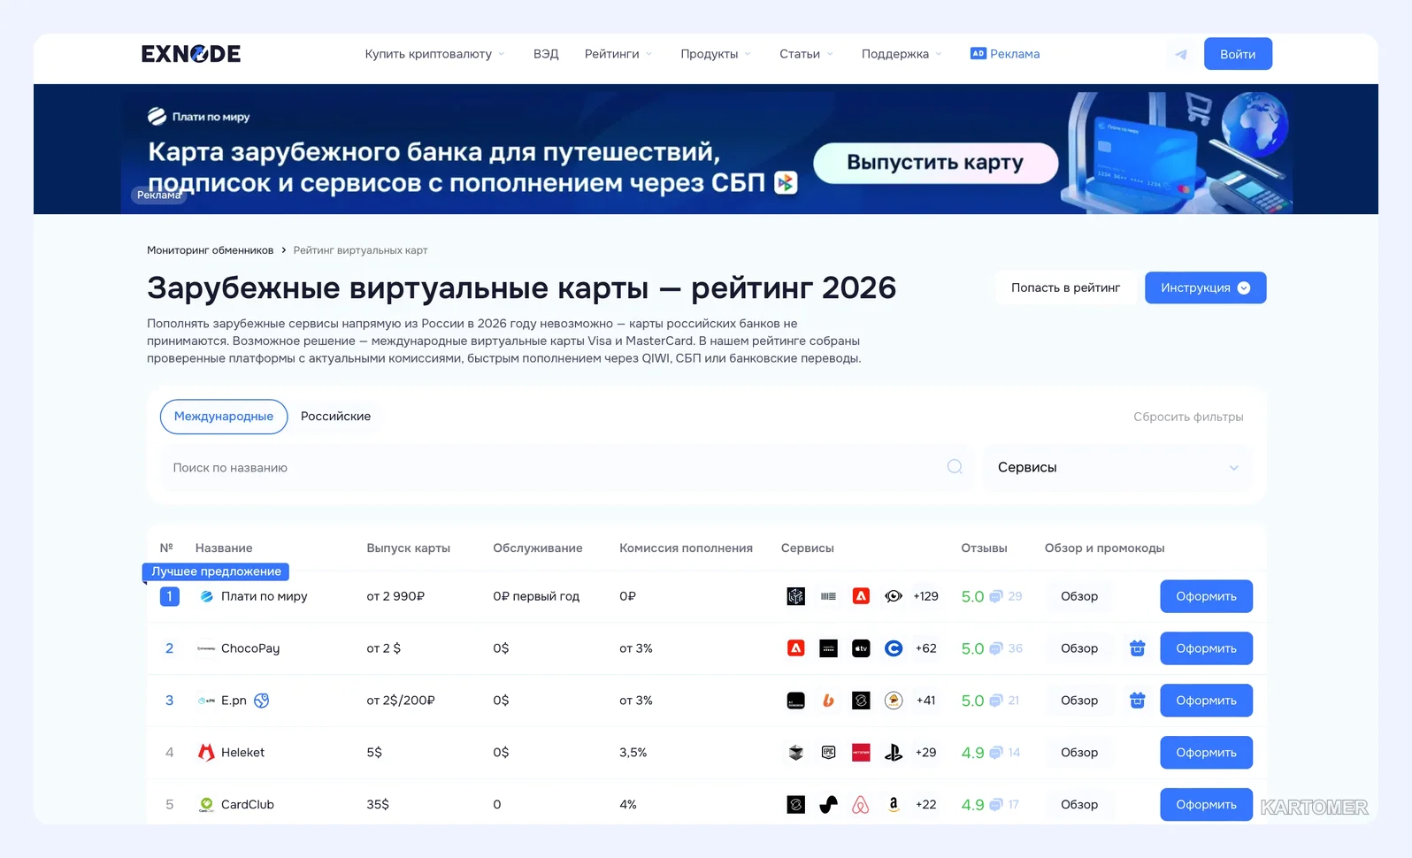Follow the Мониторинг обменников breadcrumb link
This screenshot has height=858, width=1412.
[x=211, y=250]
